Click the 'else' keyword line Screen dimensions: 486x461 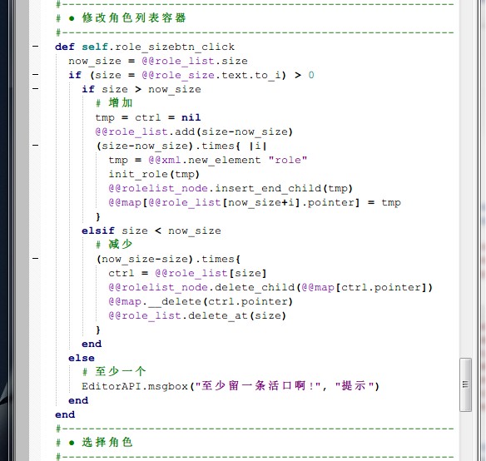click(82, 358)
